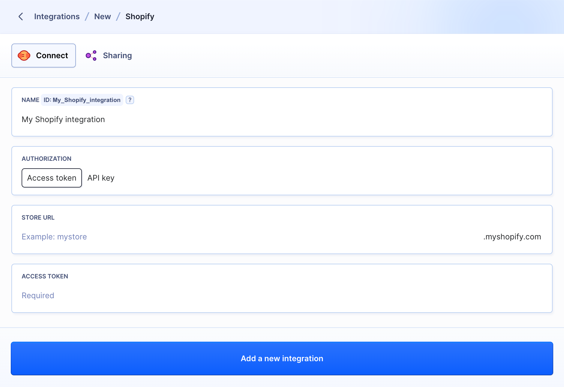Viewport: 564px width, 387px height.
Task: Choose API key authorization option
Action: tap(101, 178)
